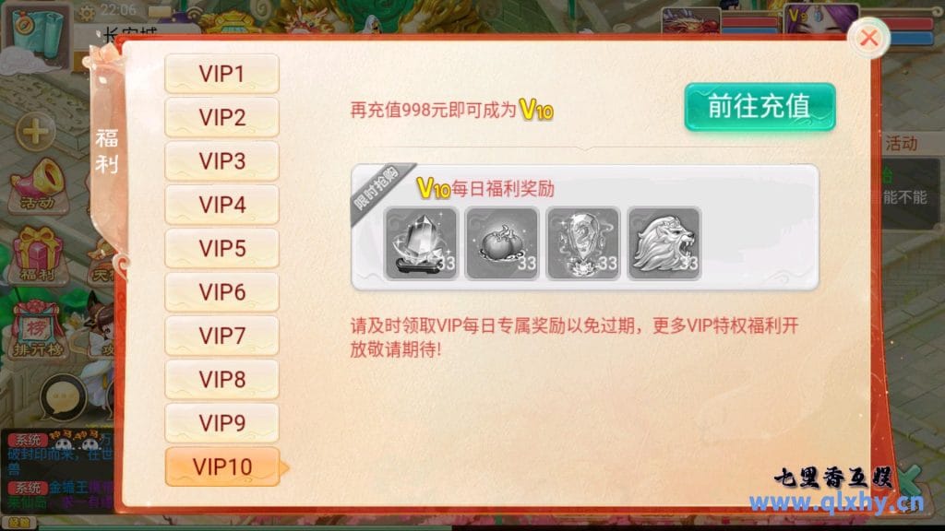The height and width of the screenshot is (531, 945).
Task: Open the chat bubble icon
Action: tap(63, 397)
